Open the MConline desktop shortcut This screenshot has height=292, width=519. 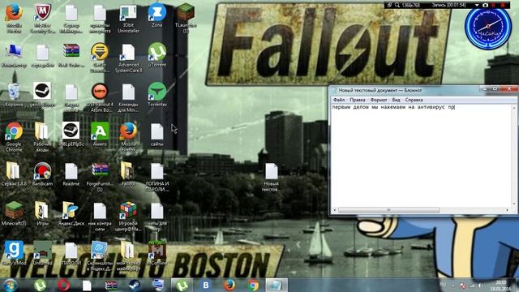coord(157,251)
